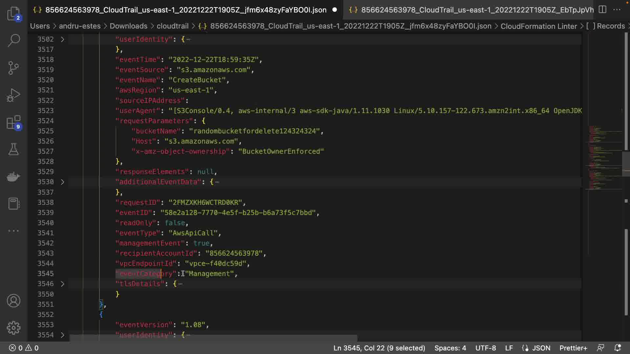Open Source Control view icon
630x354 pixels.
13,68
